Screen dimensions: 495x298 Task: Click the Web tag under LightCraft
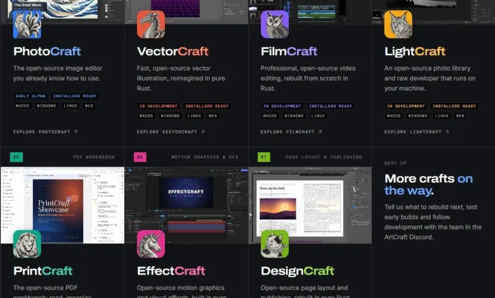460,116
